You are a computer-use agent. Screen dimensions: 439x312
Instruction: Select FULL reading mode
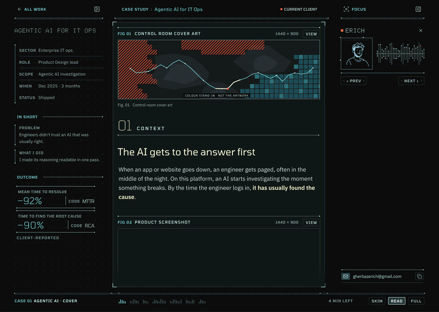(x=416, y=301)
